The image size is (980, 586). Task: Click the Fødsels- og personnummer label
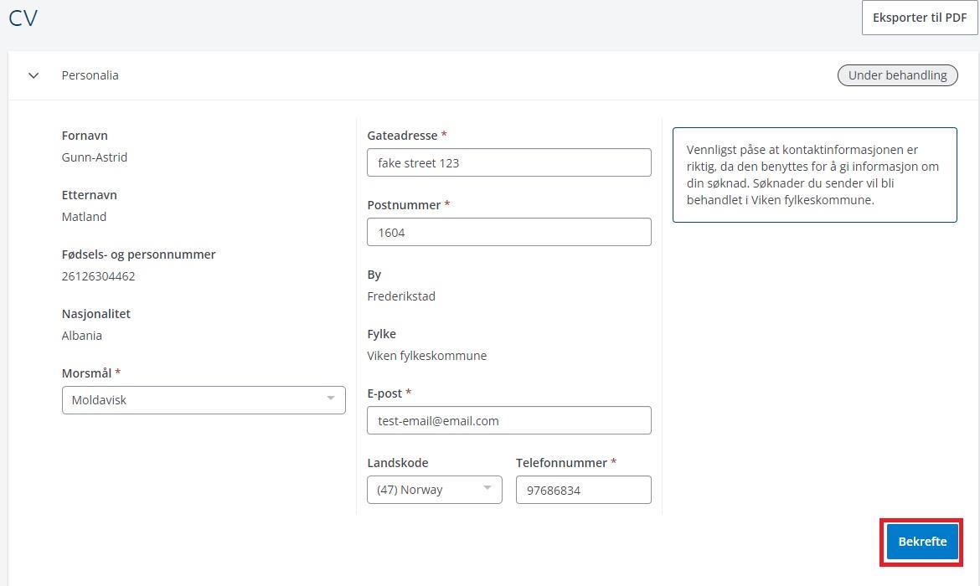138,254
